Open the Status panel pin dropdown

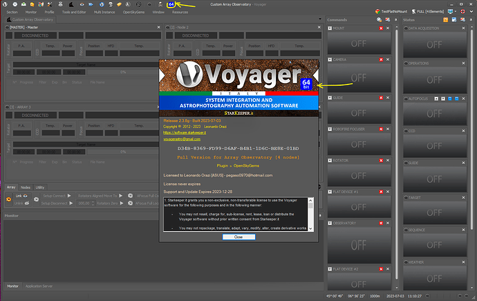pyautogui.click(x=471, y=20)
